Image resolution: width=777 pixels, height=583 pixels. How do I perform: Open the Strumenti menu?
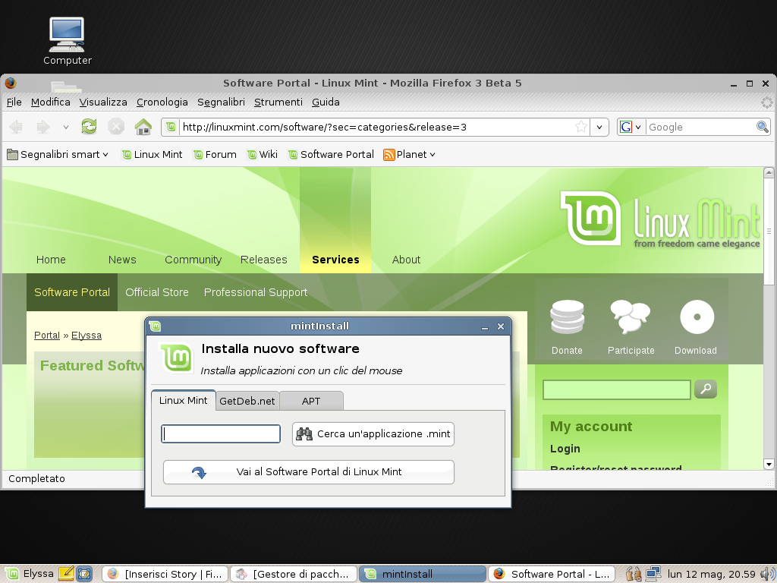pos(278,102)
